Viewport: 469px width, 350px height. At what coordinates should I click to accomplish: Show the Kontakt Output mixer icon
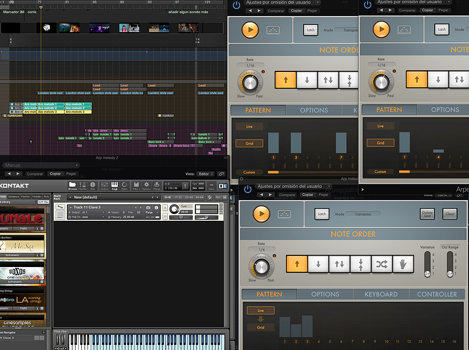tap(105, 185)
